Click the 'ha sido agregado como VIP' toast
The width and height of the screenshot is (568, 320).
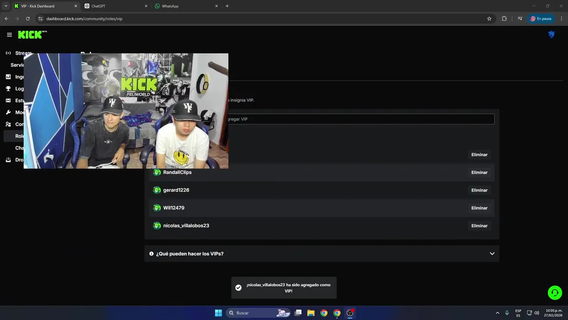click(x=284, y=288)
